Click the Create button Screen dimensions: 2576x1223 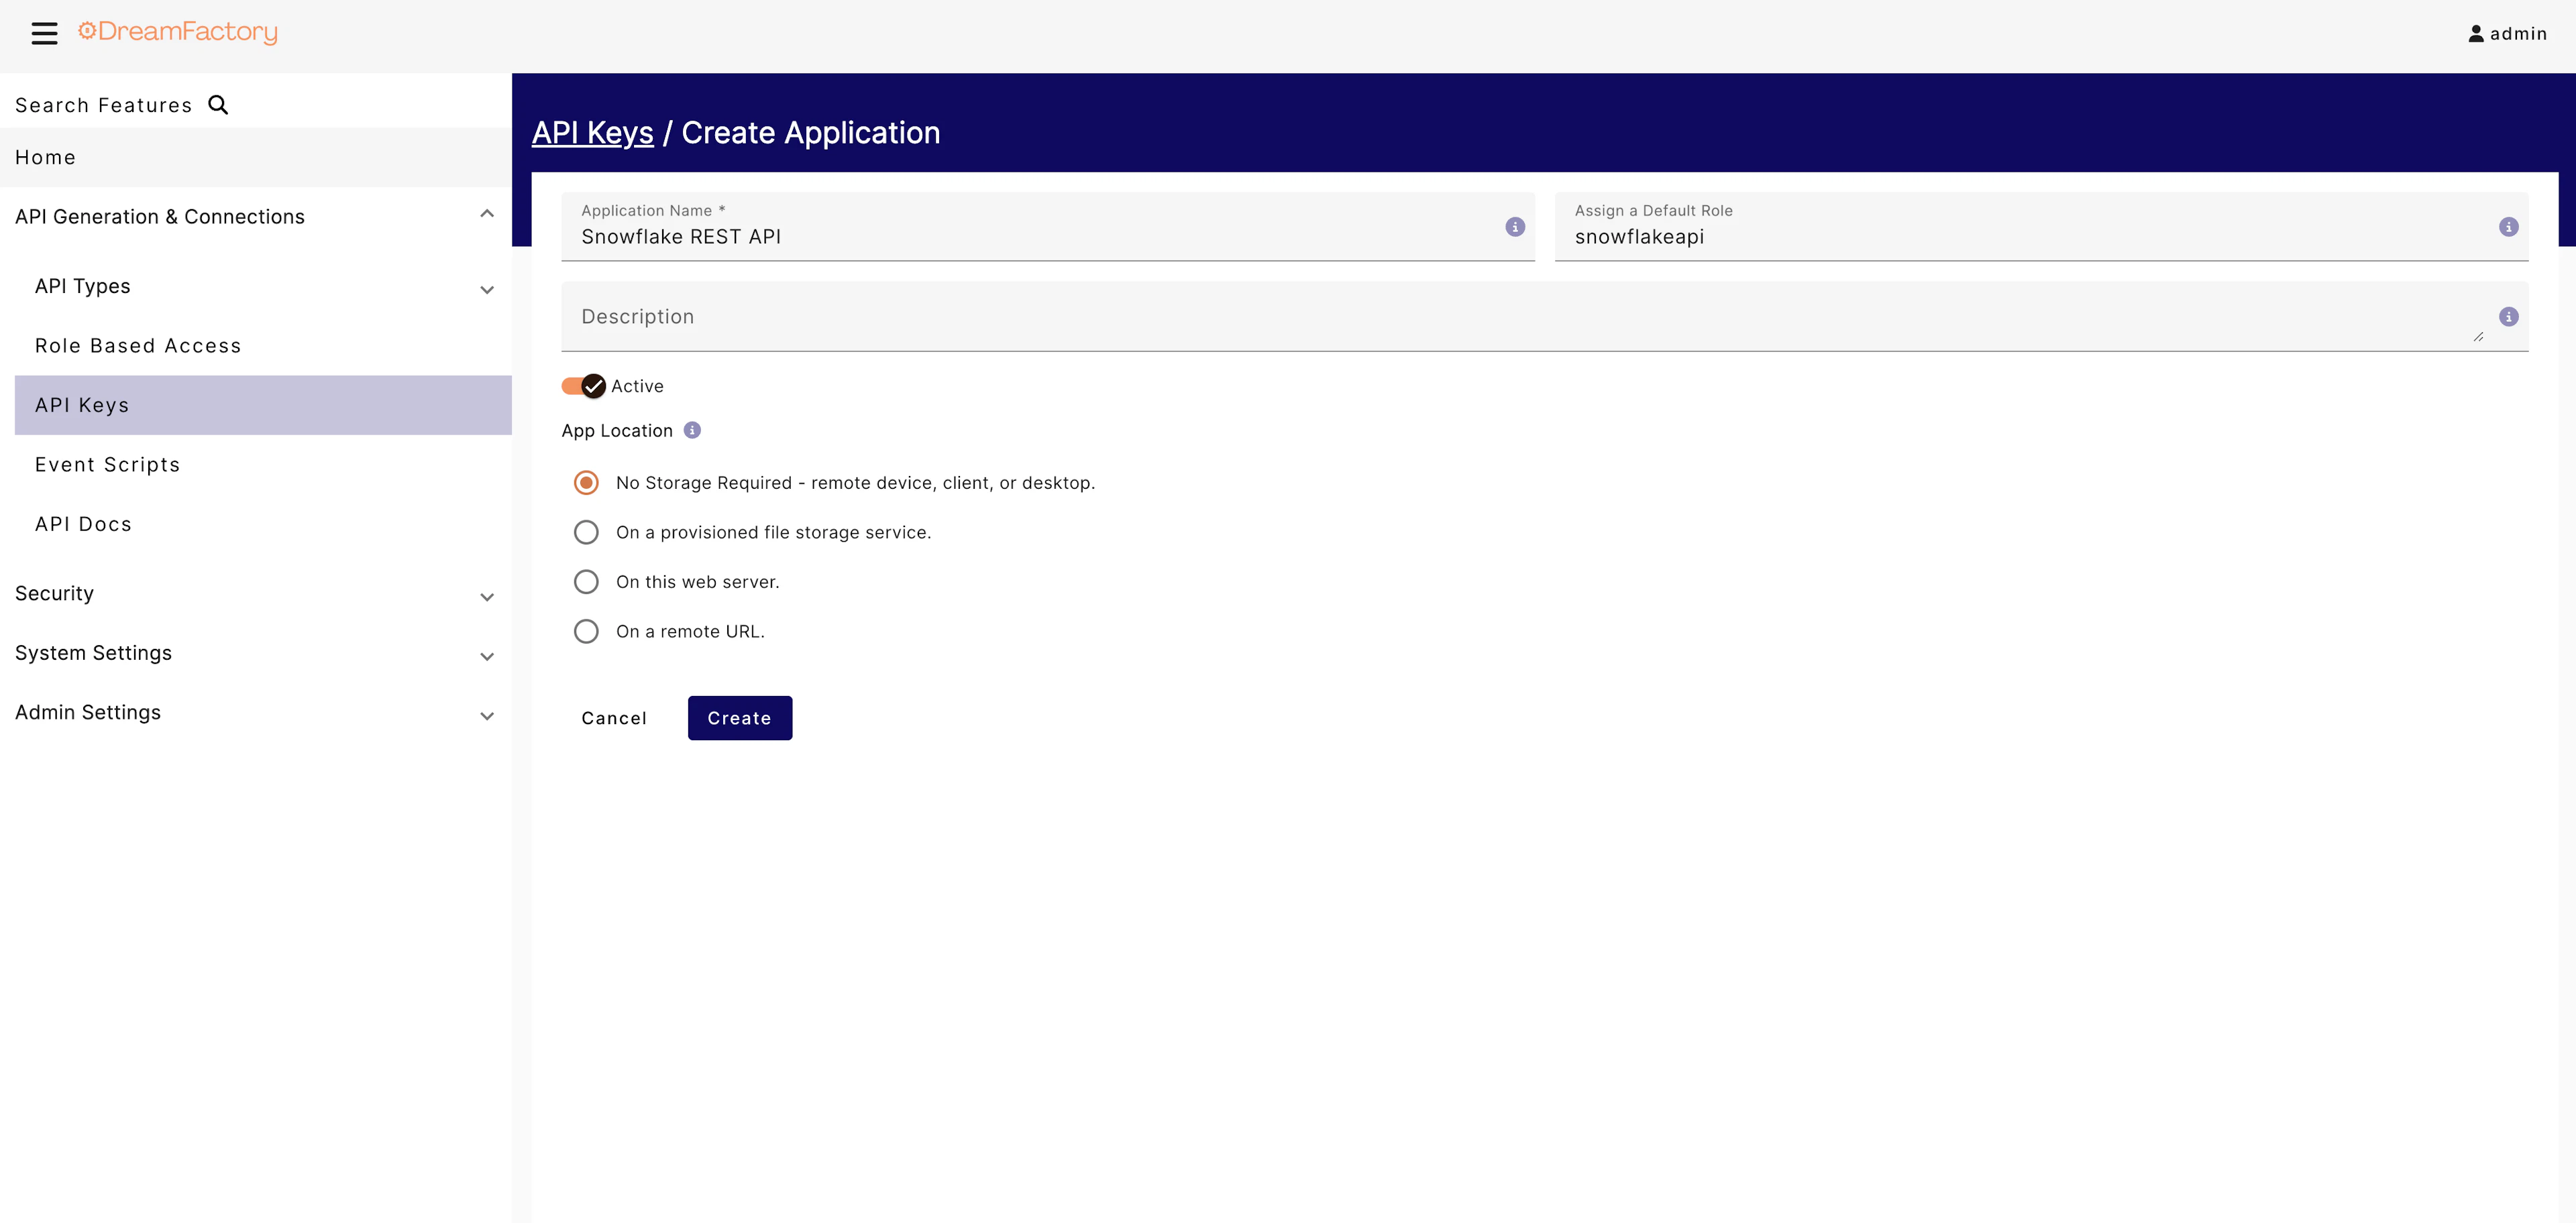739,717
